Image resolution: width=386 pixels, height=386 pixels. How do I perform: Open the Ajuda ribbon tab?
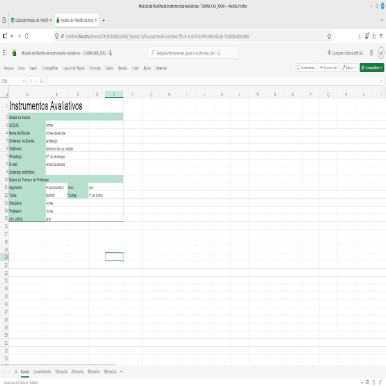(x=147, y=68)
